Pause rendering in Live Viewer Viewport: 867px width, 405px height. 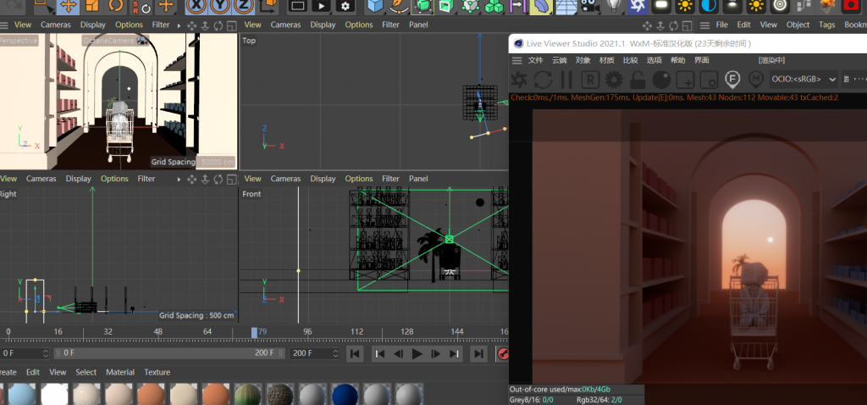[566, 79]
